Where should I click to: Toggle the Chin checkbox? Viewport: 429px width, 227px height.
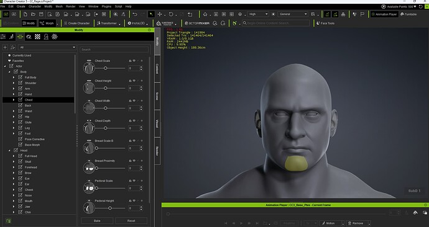coord(21,212)
